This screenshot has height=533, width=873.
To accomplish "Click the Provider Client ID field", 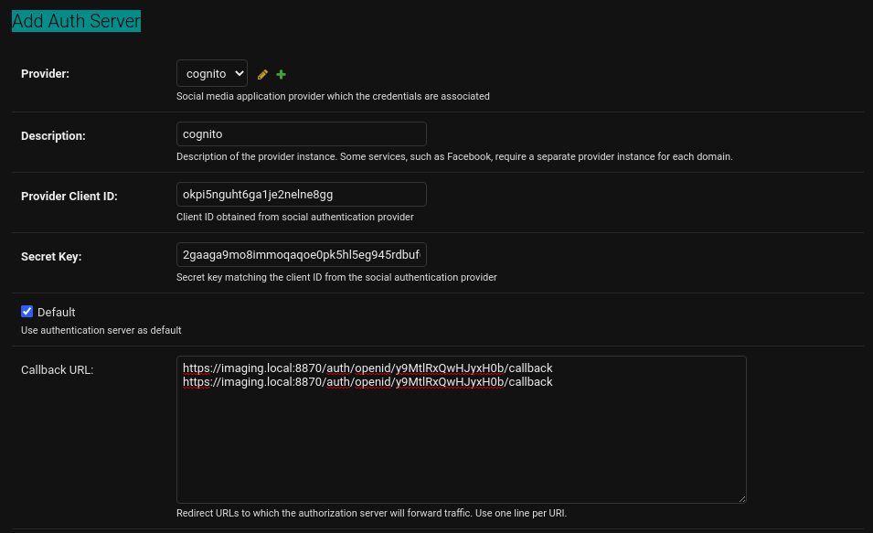I will [302, 194].
